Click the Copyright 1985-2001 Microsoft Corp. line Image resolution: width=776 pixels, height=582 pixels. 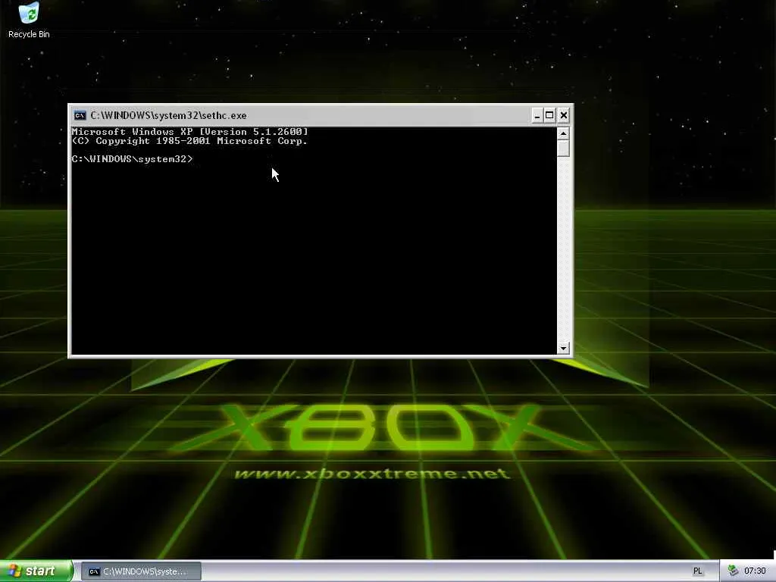[x=189, y=141]
